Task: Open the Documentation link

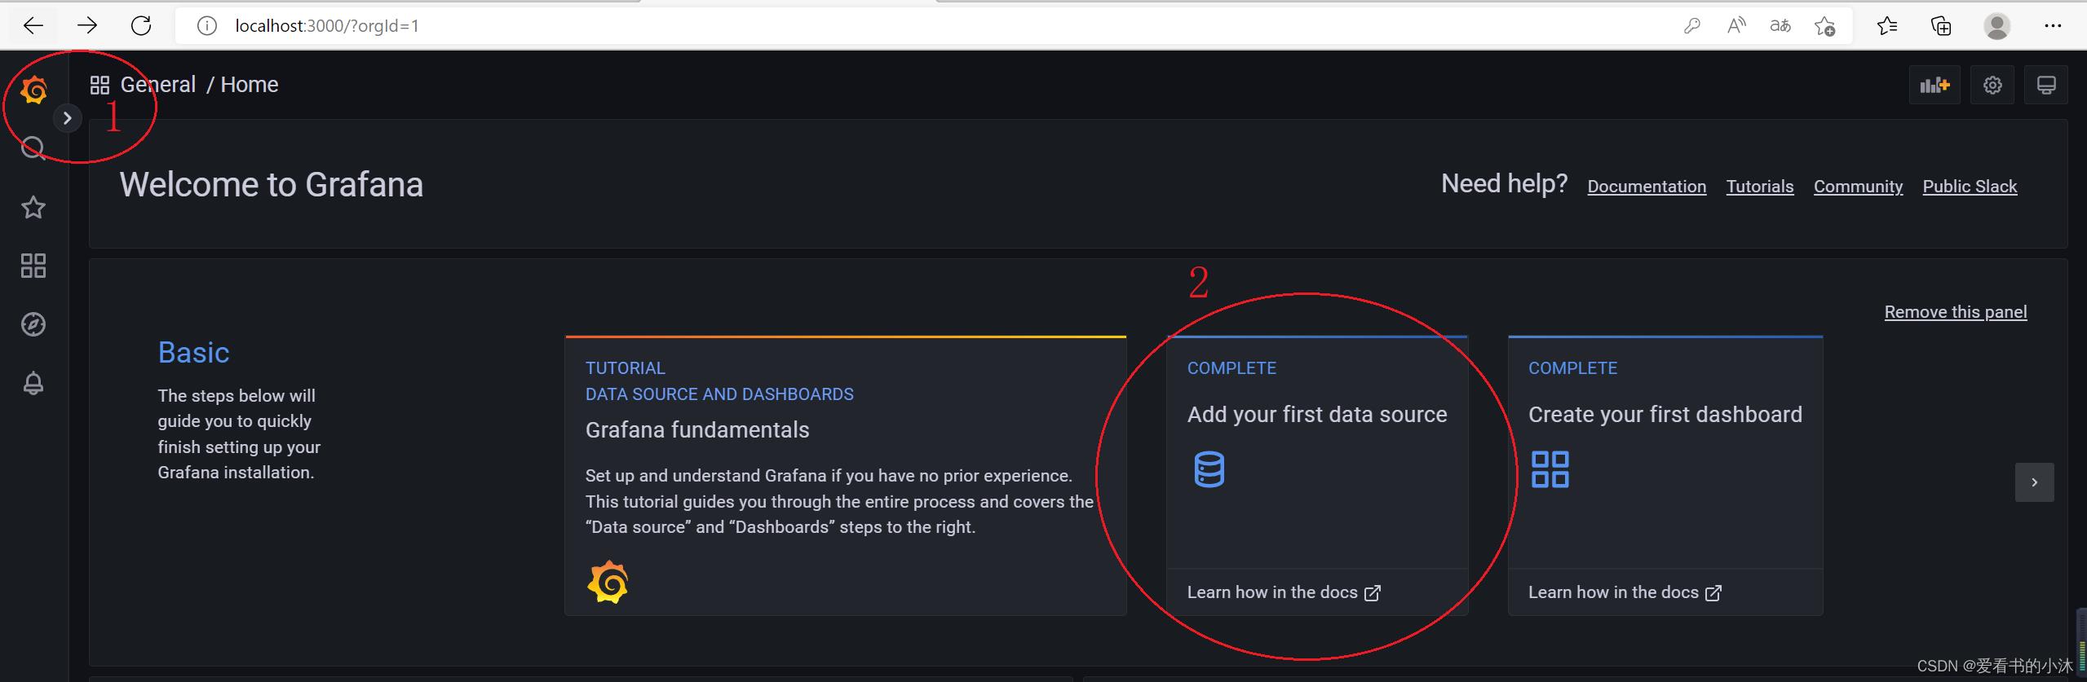Action: (x=1647, y=187)
